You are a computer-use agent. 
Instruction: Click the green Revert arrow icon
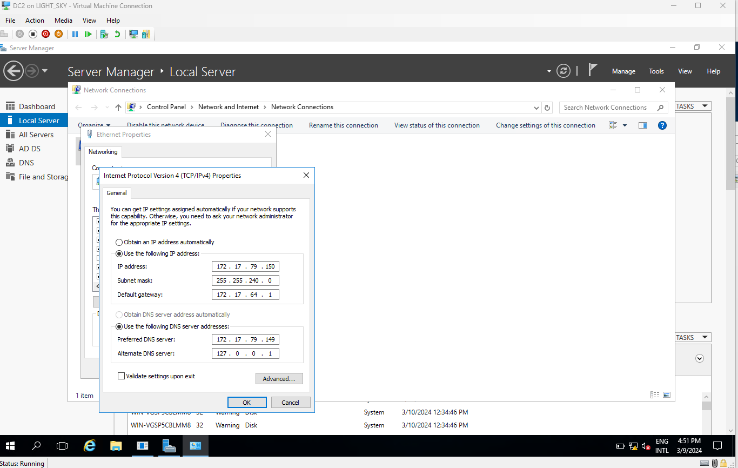pyautogui.click(x=117, y=34)
